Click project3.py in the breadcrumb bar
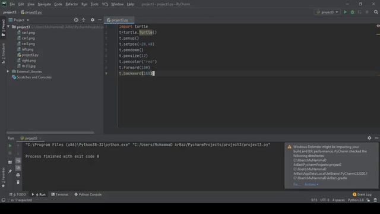The height and width of the screenshot is (214, 380). pyautogui.click(x=31, y=12)
